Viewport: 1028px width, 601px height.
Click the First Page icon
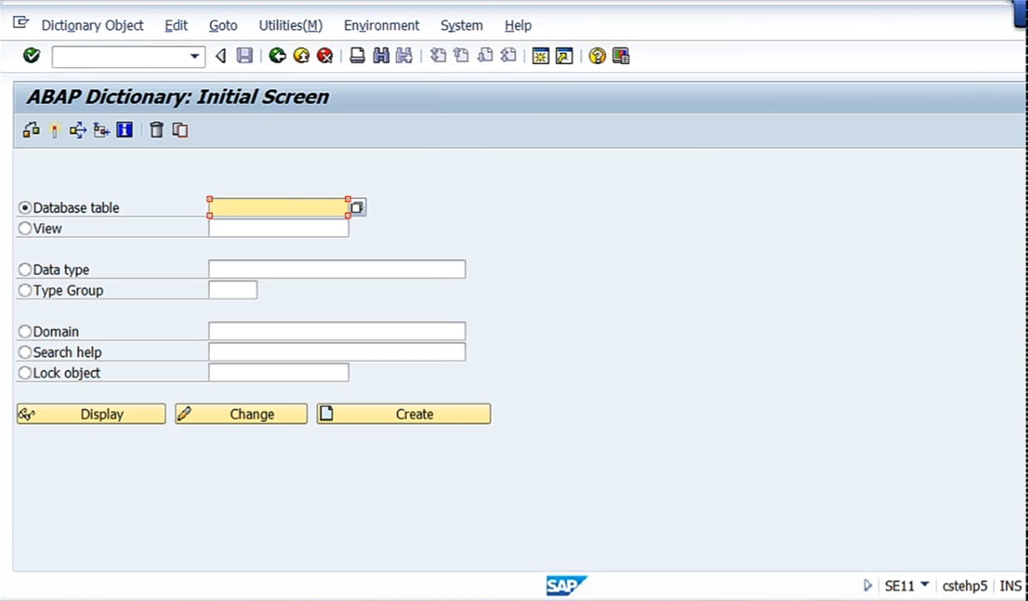pyautogui.click(x=438, y=56)
